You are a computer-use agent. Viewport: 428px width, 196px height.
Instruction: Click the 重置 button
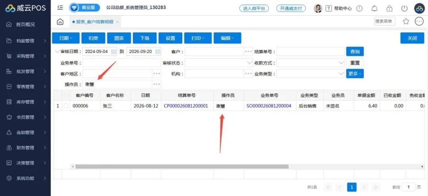pos(355,63)
